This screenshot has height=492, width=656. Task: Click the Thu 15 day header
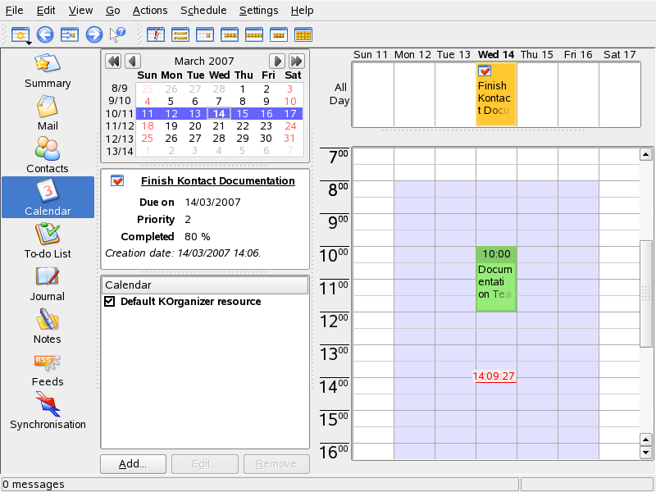(537, 55)
